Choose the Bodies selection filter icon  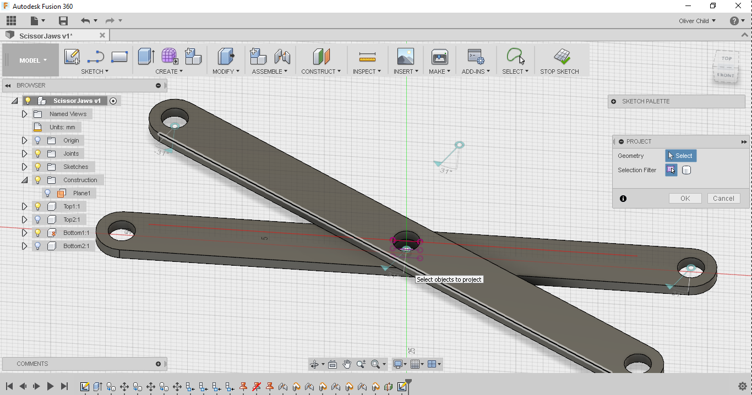[x=686, y=170]
